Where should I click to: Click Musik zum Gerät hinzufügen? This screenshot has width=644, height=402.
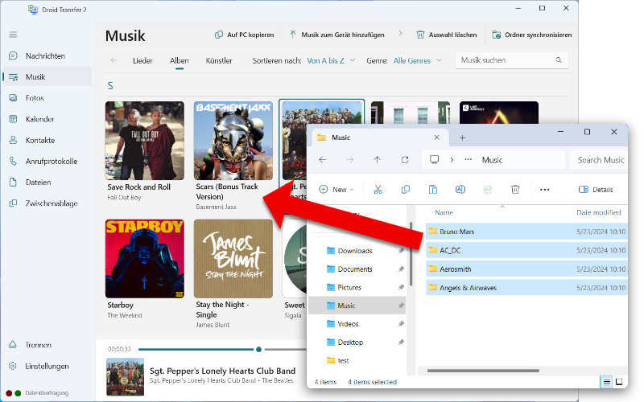(336, 35)
